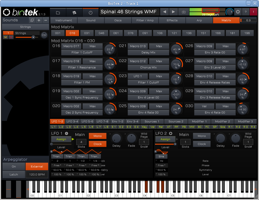
Task: Open the Vel source in slot 030
Action: (x=204, y=106)
